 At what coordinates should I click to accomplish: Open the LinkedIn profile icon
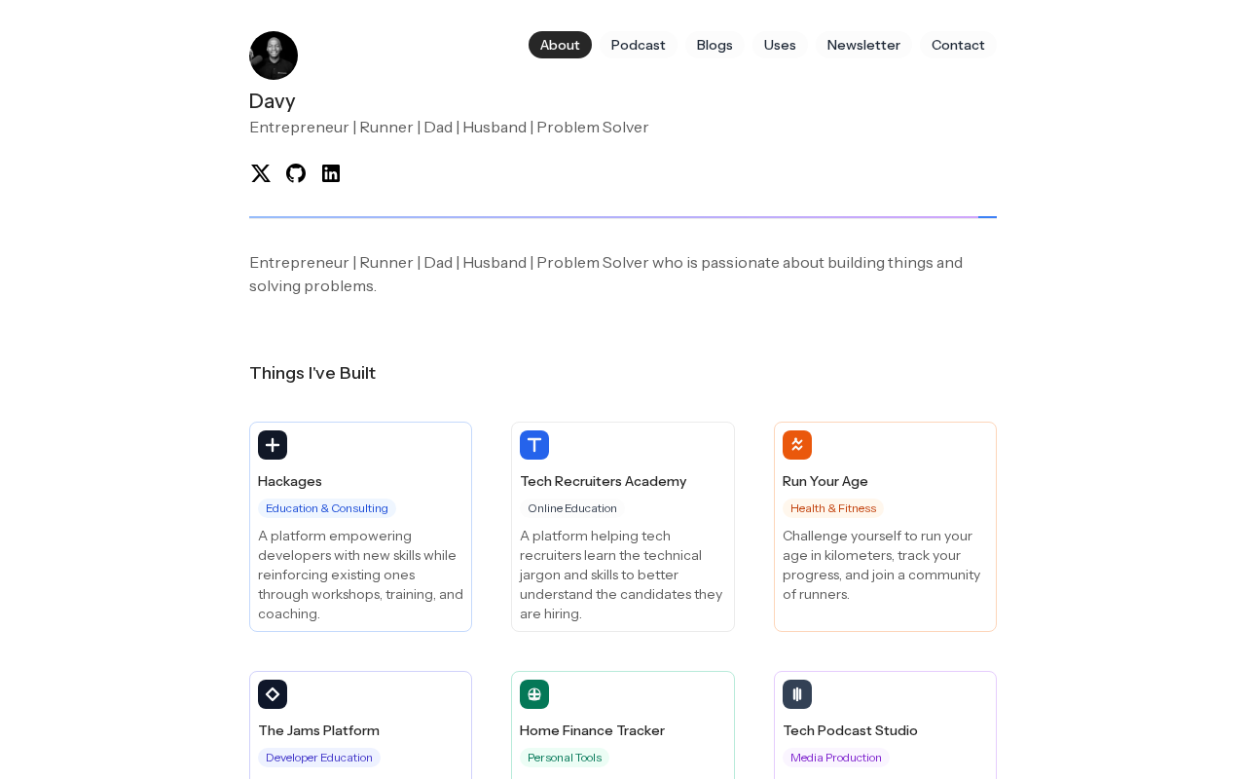(x=331, y=173)
